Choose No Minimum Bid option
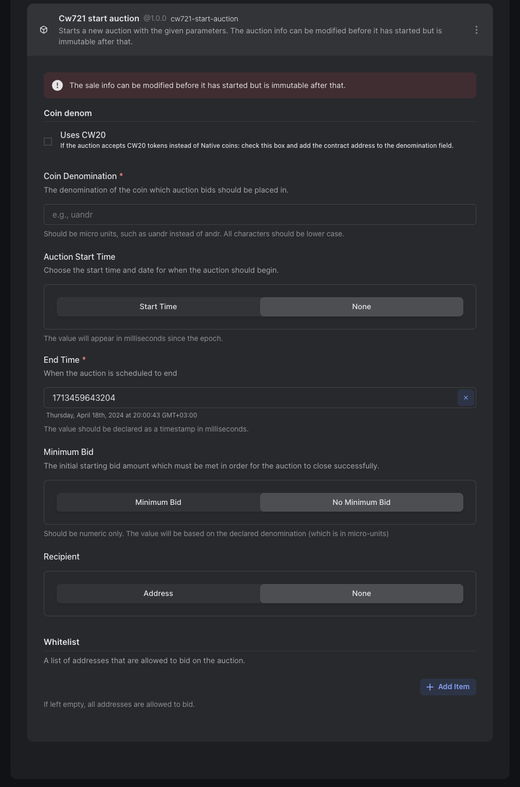 pos(361,502)
